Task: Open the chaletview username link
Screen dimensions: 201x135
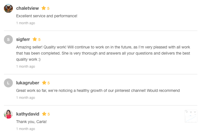Action: pyautogui.click(x=27, y=8)
